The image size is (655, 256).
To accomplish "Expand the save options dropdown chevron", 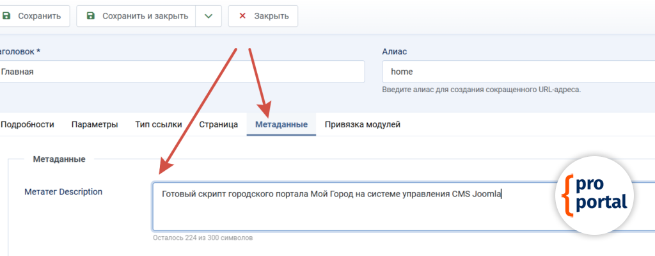I will [209, 16].
